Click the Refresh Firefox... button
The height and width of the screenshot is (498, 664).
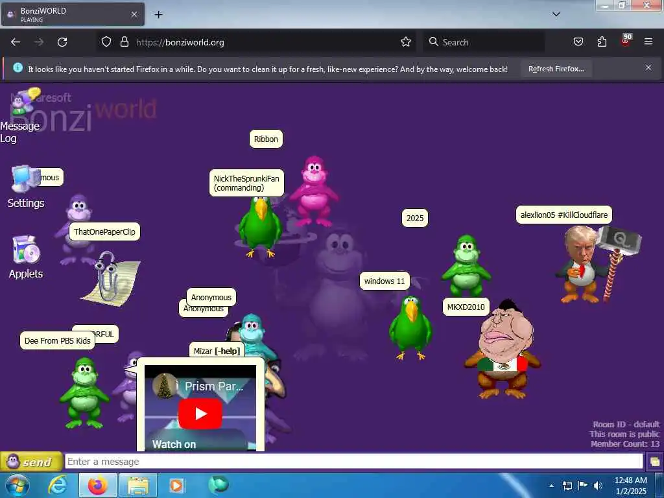point(556,69)
